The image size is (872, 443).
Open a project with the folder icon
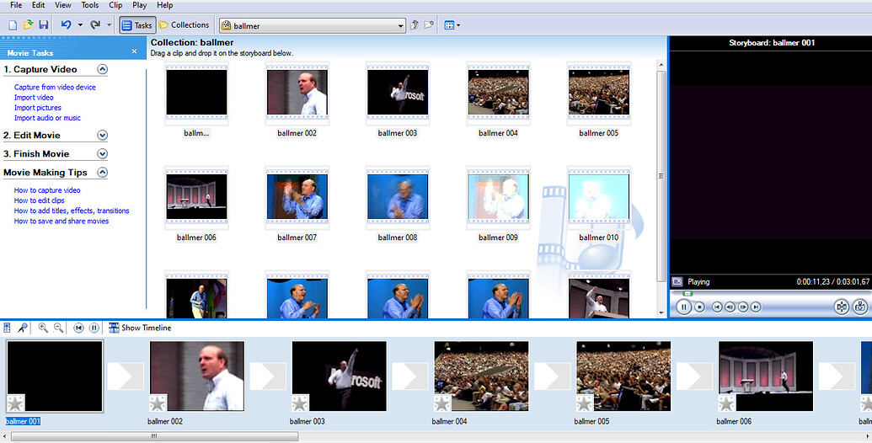[x=28, y=25]
